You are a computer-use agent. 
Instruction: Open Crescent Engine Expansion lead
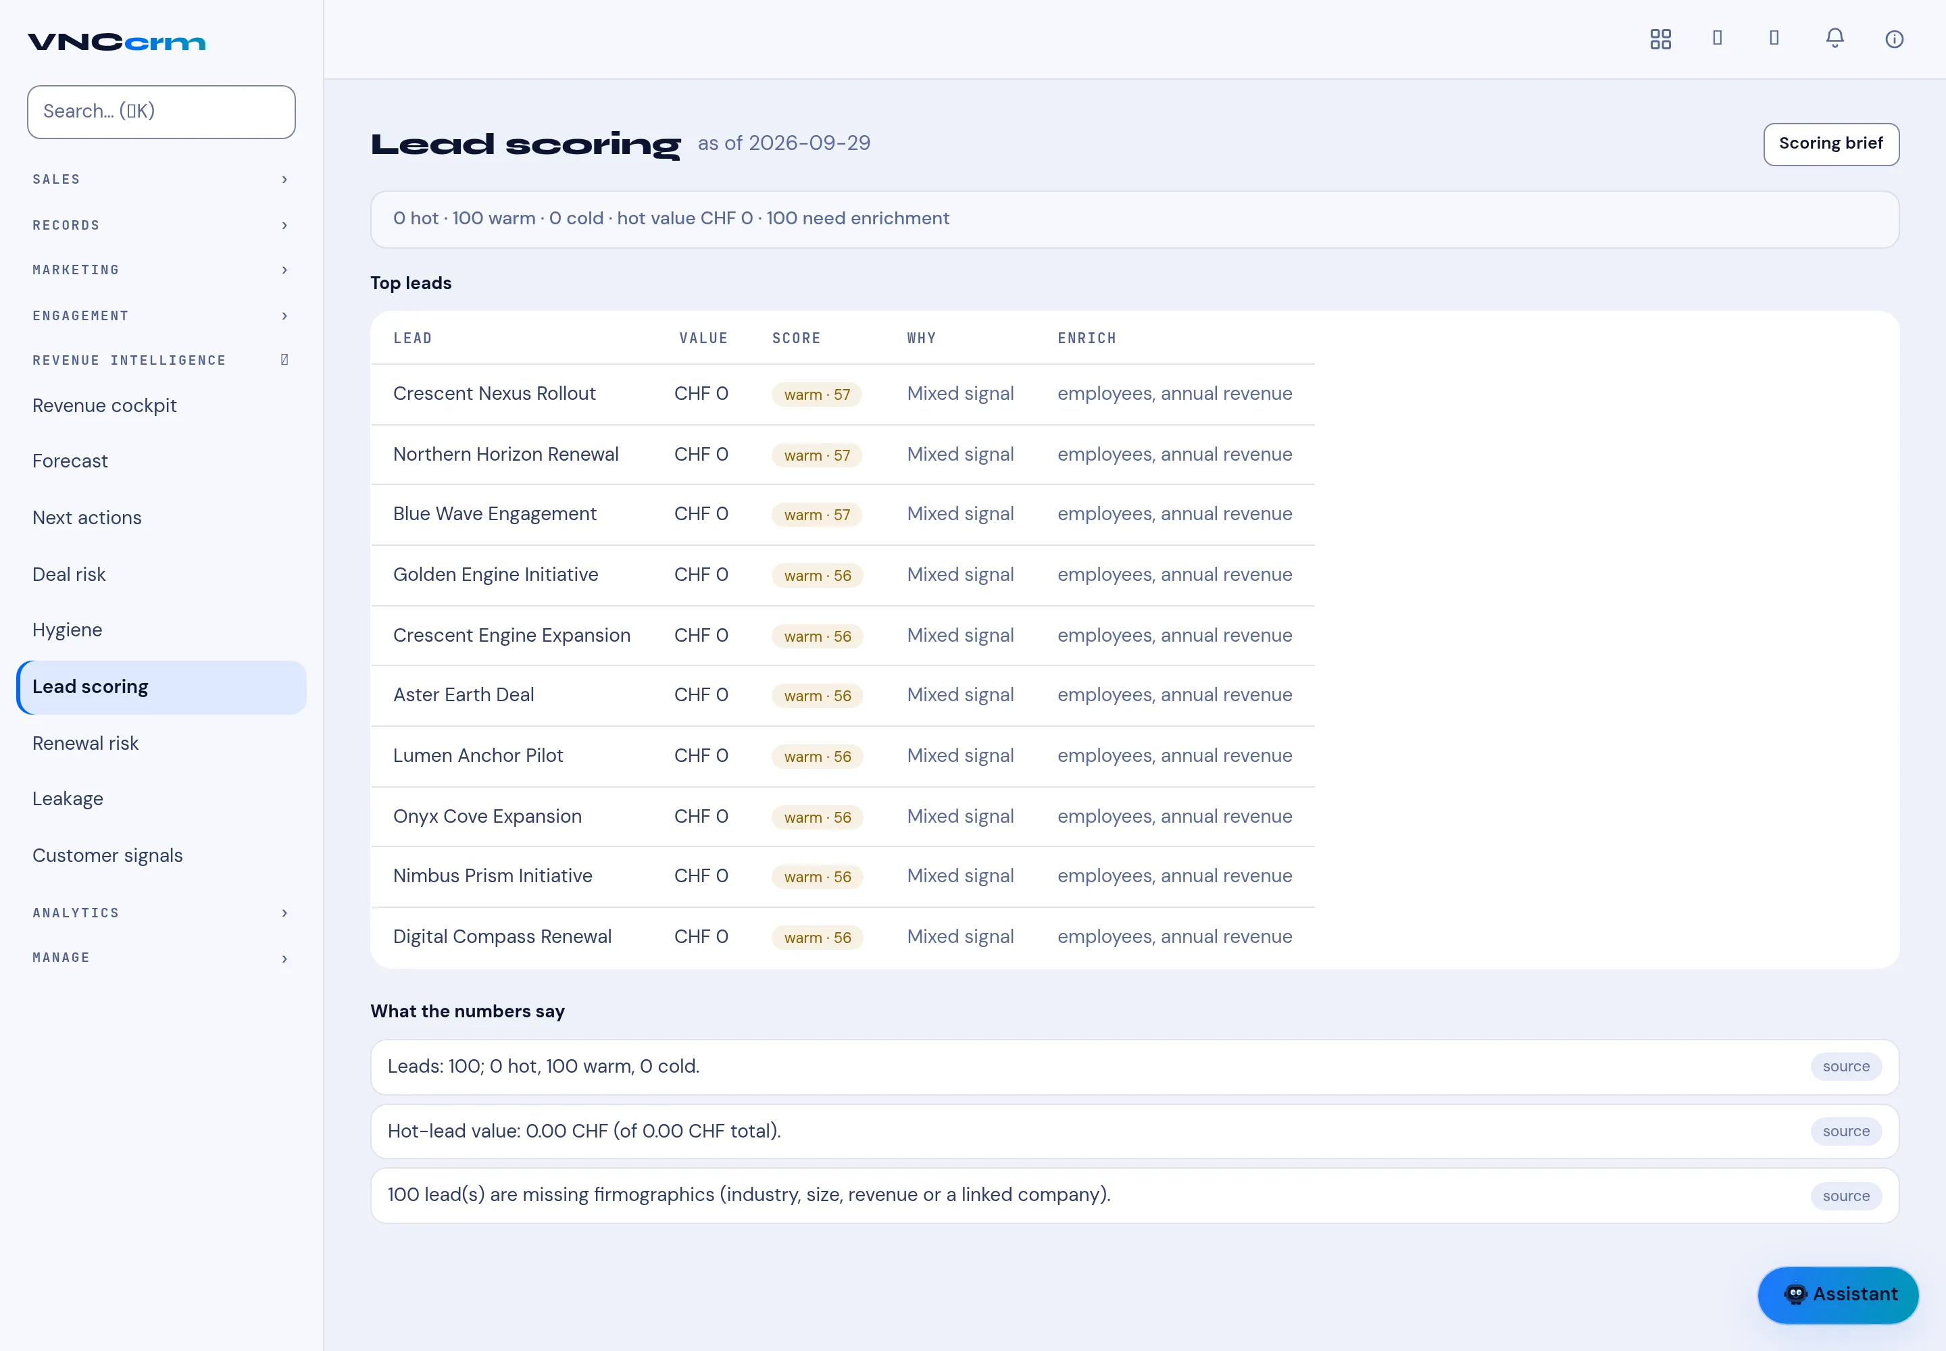[x=512, y=636]
